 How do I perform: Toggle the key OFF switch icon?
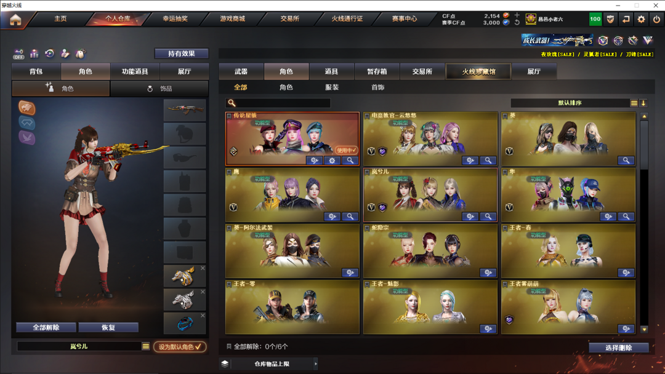[x=18, y=54]
